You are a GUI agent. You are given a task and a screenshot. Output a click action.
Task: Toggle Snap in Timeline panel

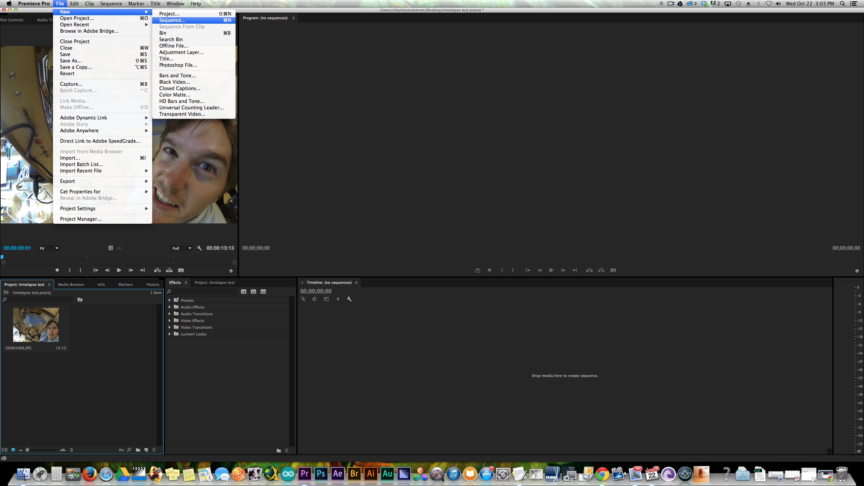point(315,299)
